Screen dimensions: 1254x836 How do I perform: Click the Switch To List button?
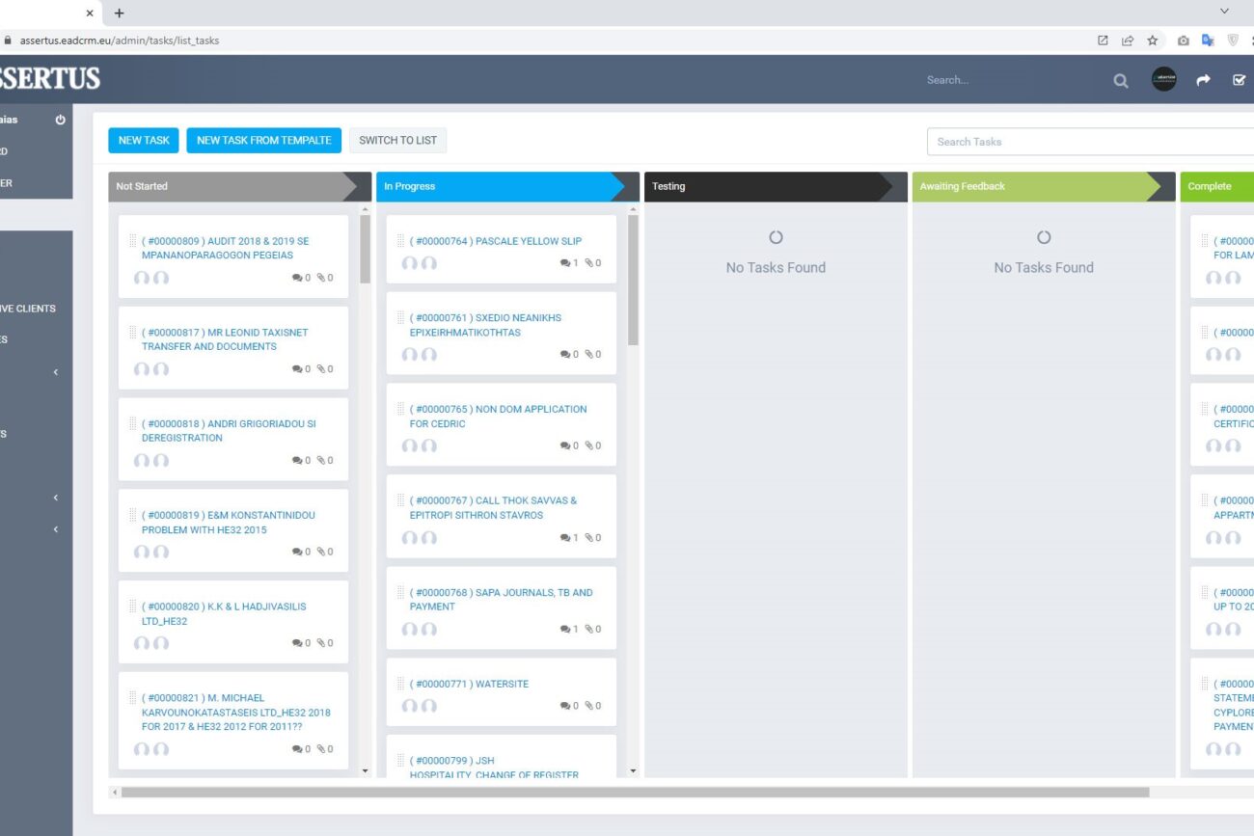coord(397,141)
